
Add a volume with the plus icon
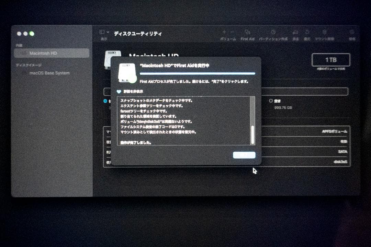[x=225, y=32]
